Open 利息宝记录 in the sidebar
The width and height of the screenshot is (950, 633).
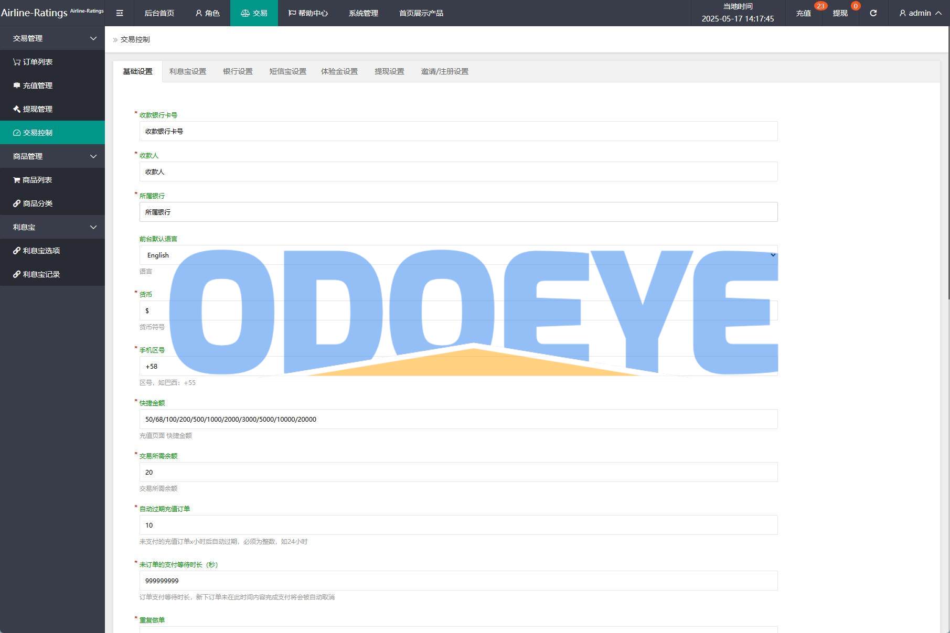52,274
